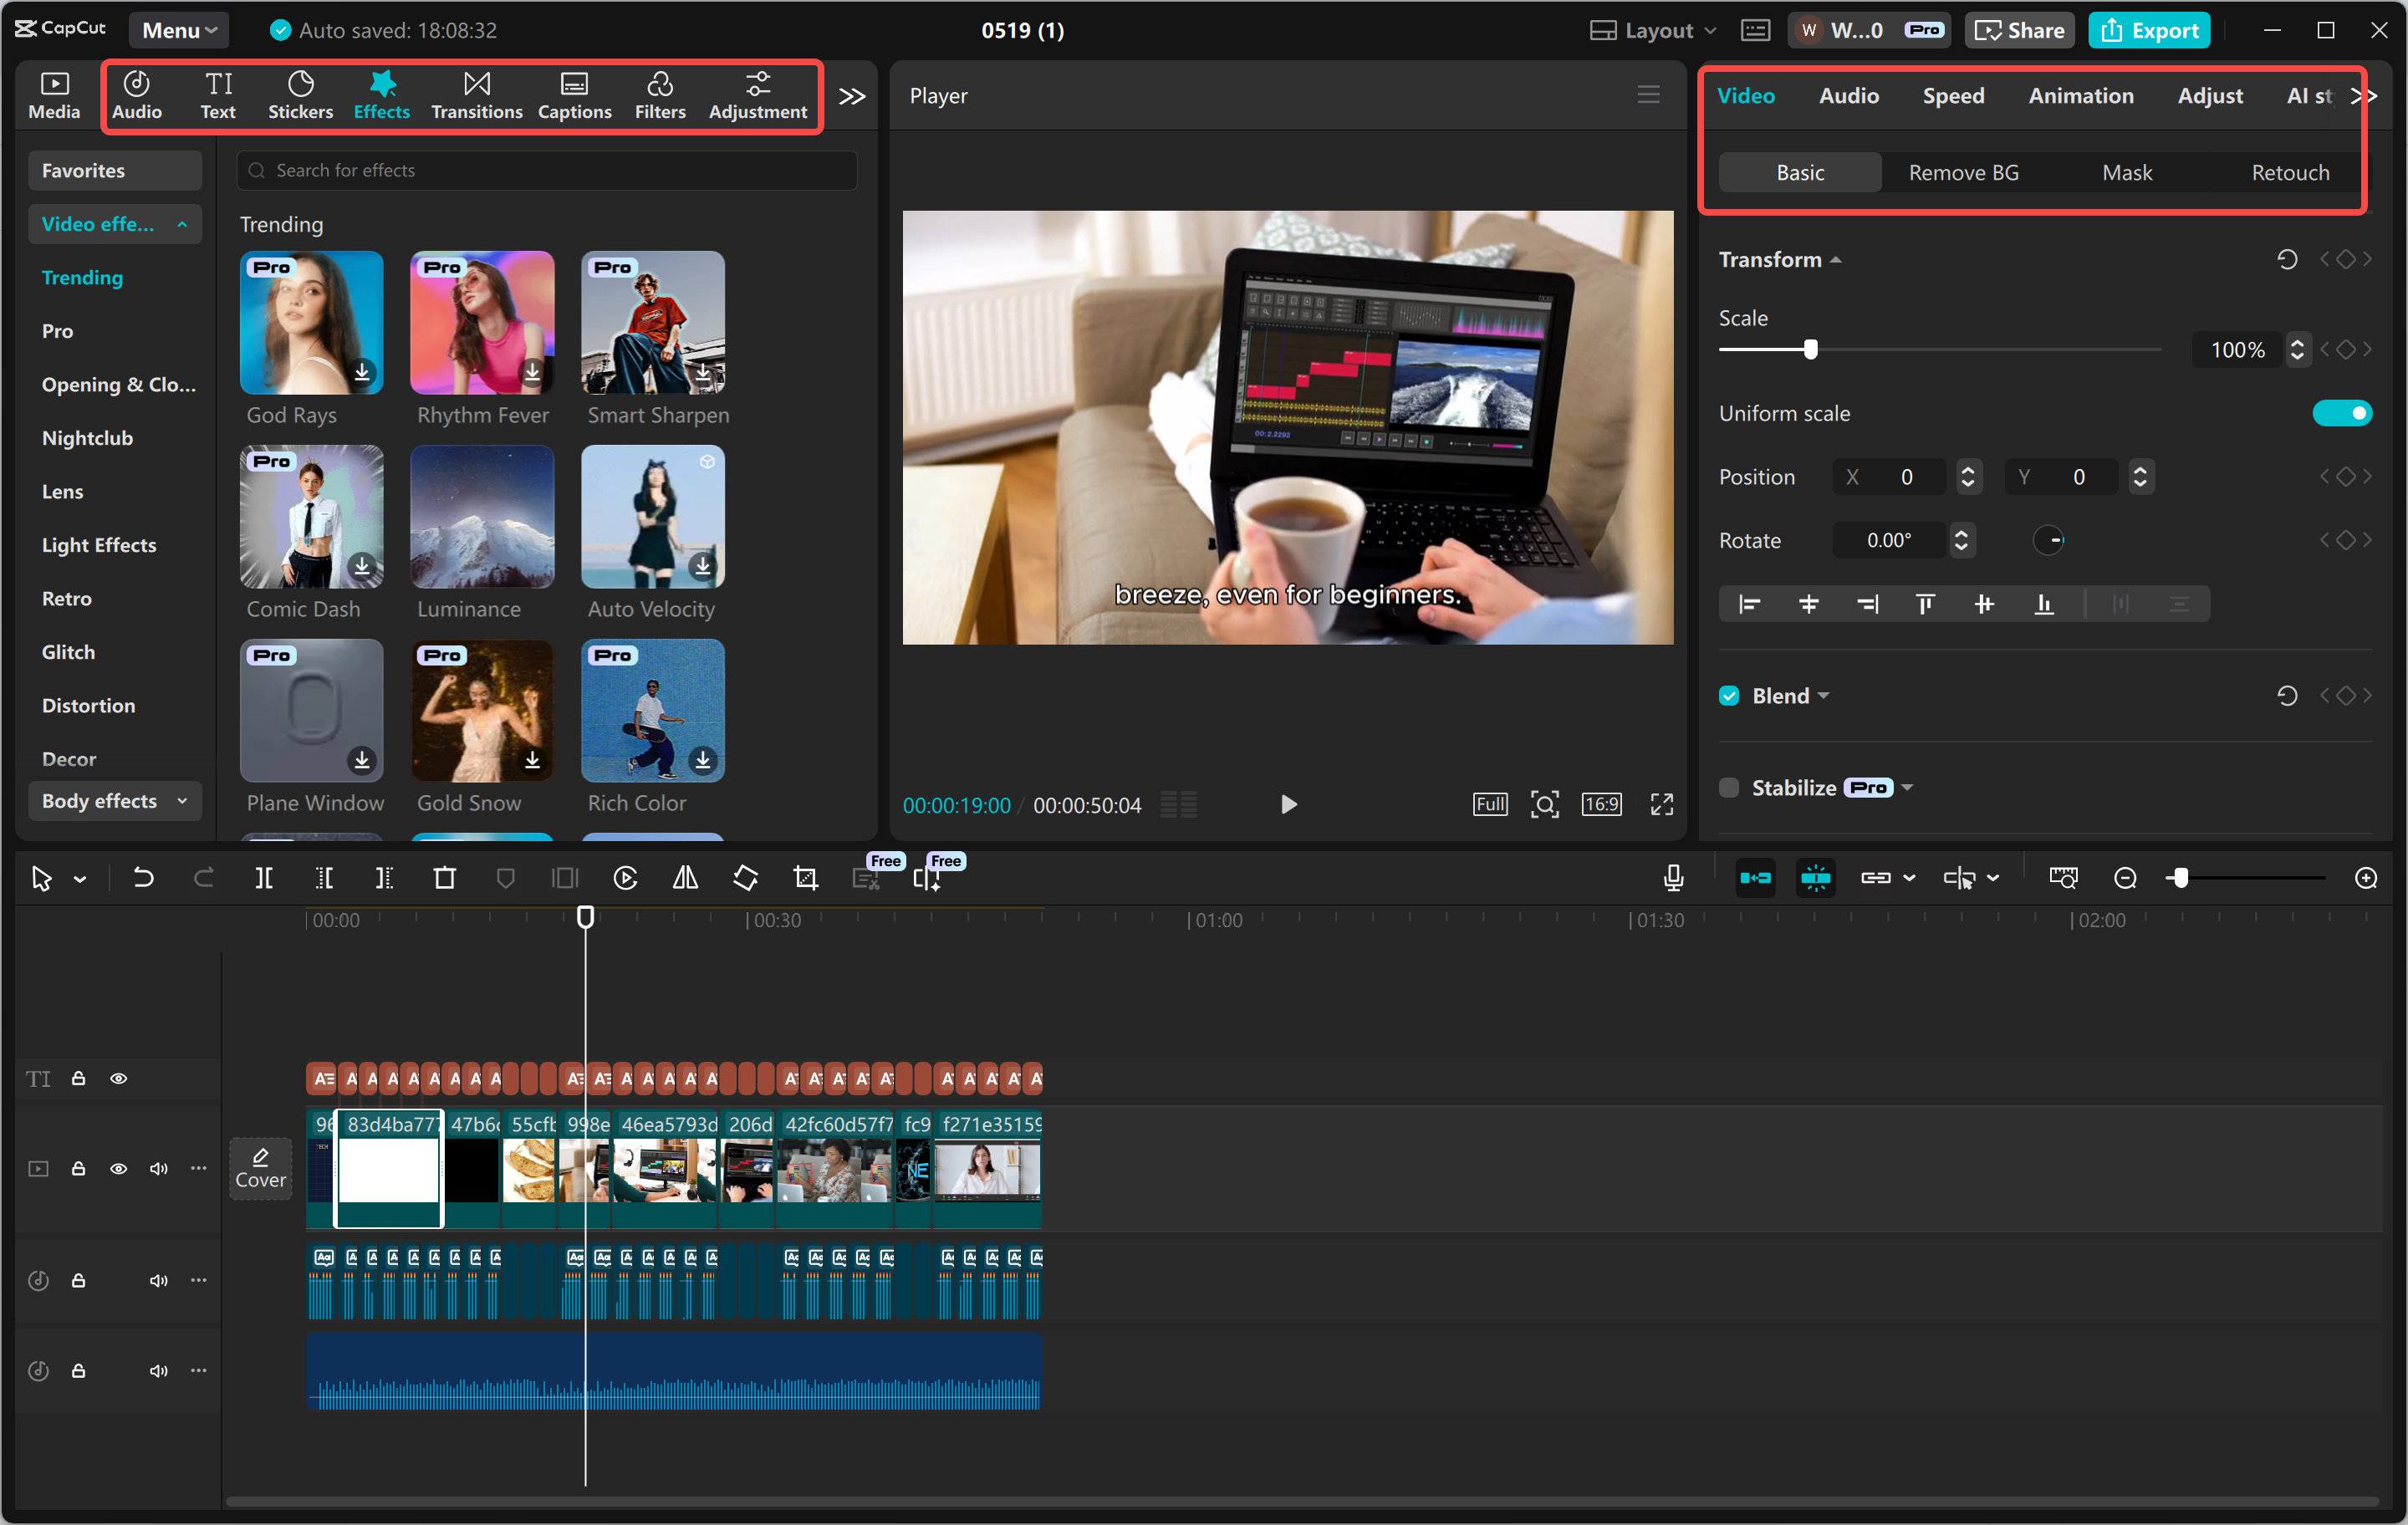Hide the subtitle track with the eye icon

click(x=119, y=1078)
